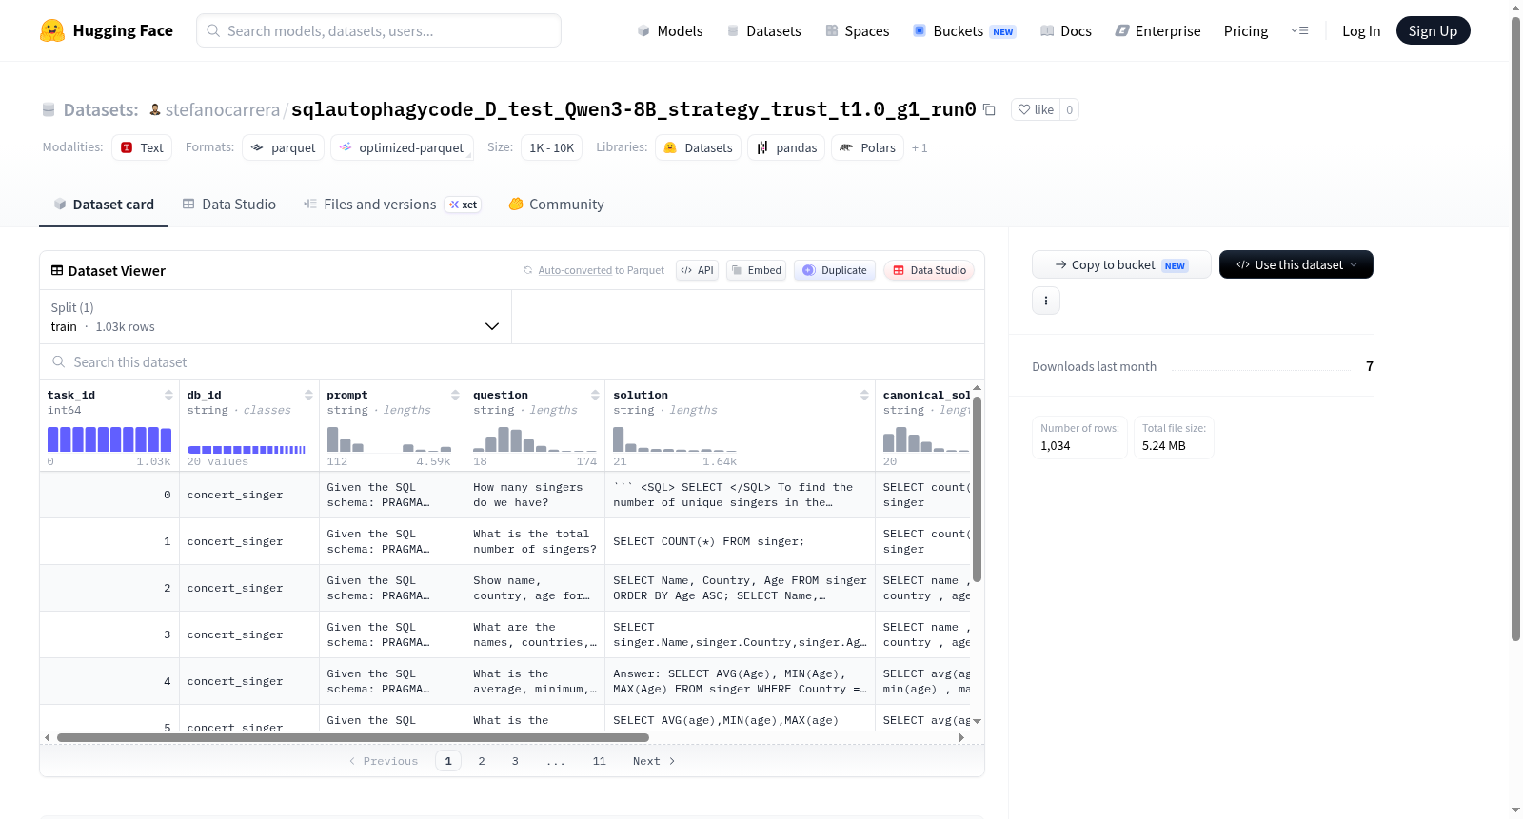Sort the task_id column
The height and width of the screenshot is (819, 1523).
click(168, 395)
